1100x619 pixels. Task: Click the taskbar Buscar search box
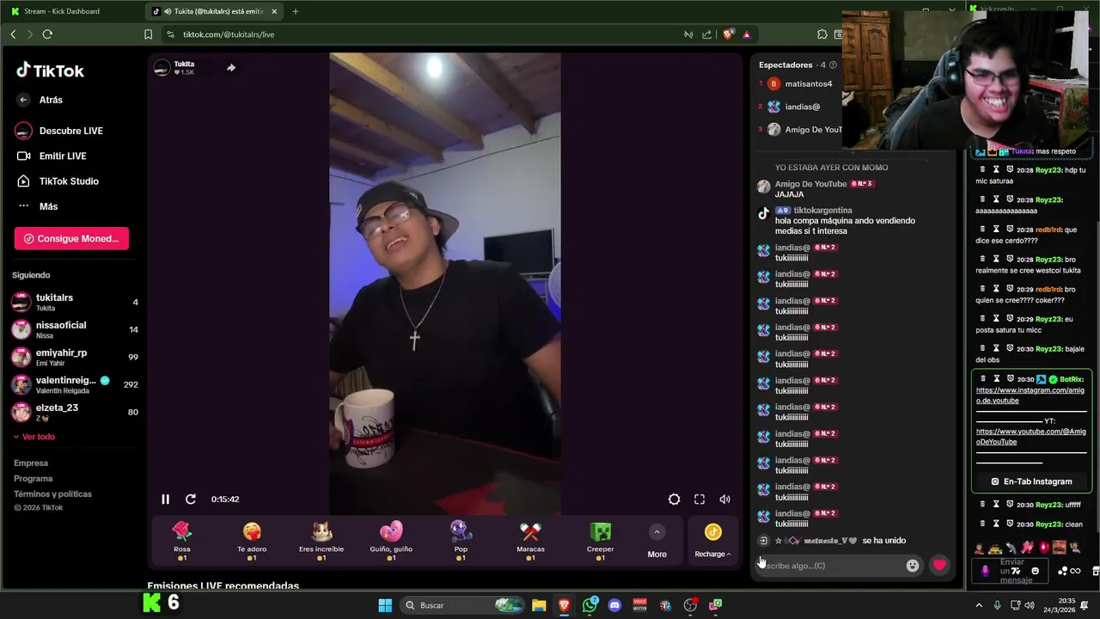coord(463,605)
